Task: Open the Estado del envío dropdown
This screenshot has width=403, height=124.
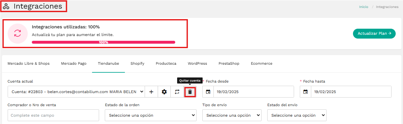Action: pos(297,115)
